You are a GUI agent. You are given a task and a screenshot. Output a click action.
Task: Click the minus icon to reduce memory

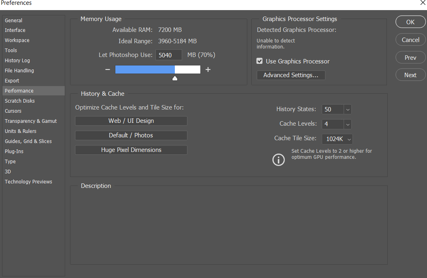[x=107, y=69]
